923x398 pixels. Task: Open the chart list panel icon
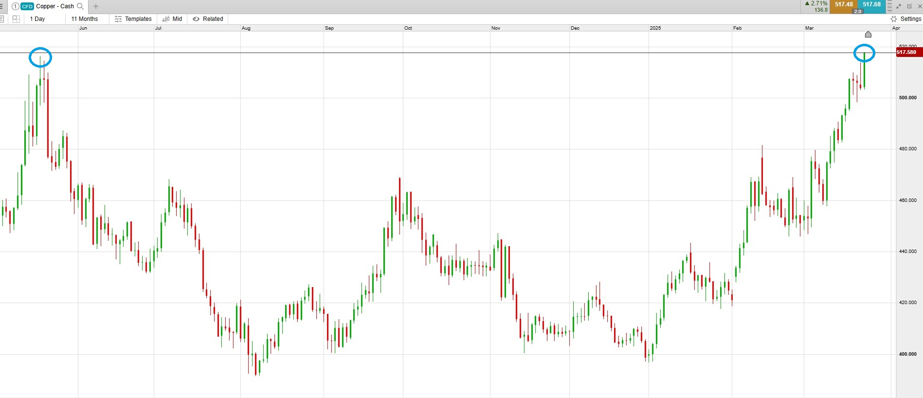[2, 19]
